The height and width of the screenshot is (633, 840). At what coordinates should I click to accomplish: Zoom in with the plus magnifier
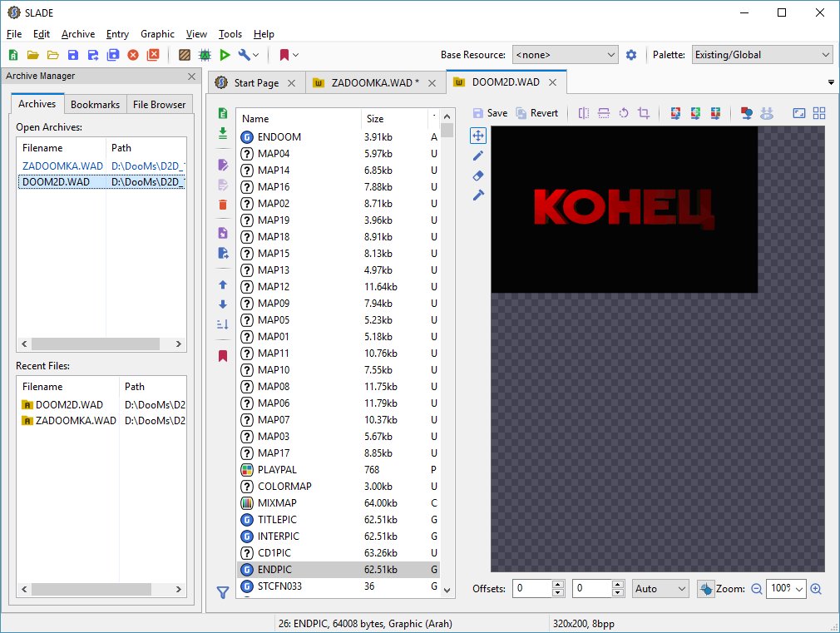pos(816,589)
